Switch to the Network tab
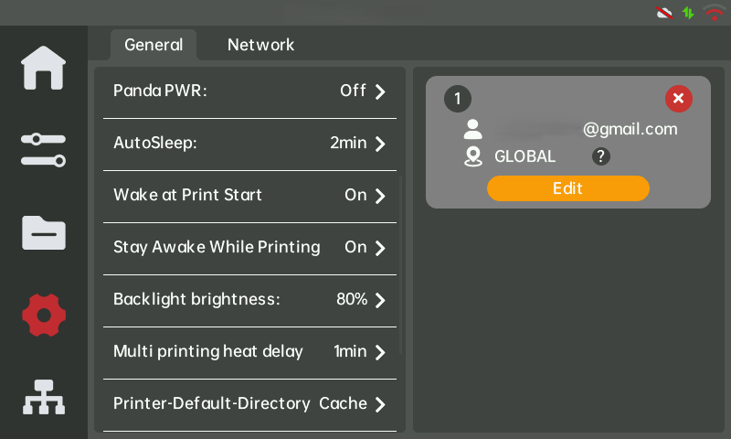This screenshot has width=731, height=439. (260, 45)
